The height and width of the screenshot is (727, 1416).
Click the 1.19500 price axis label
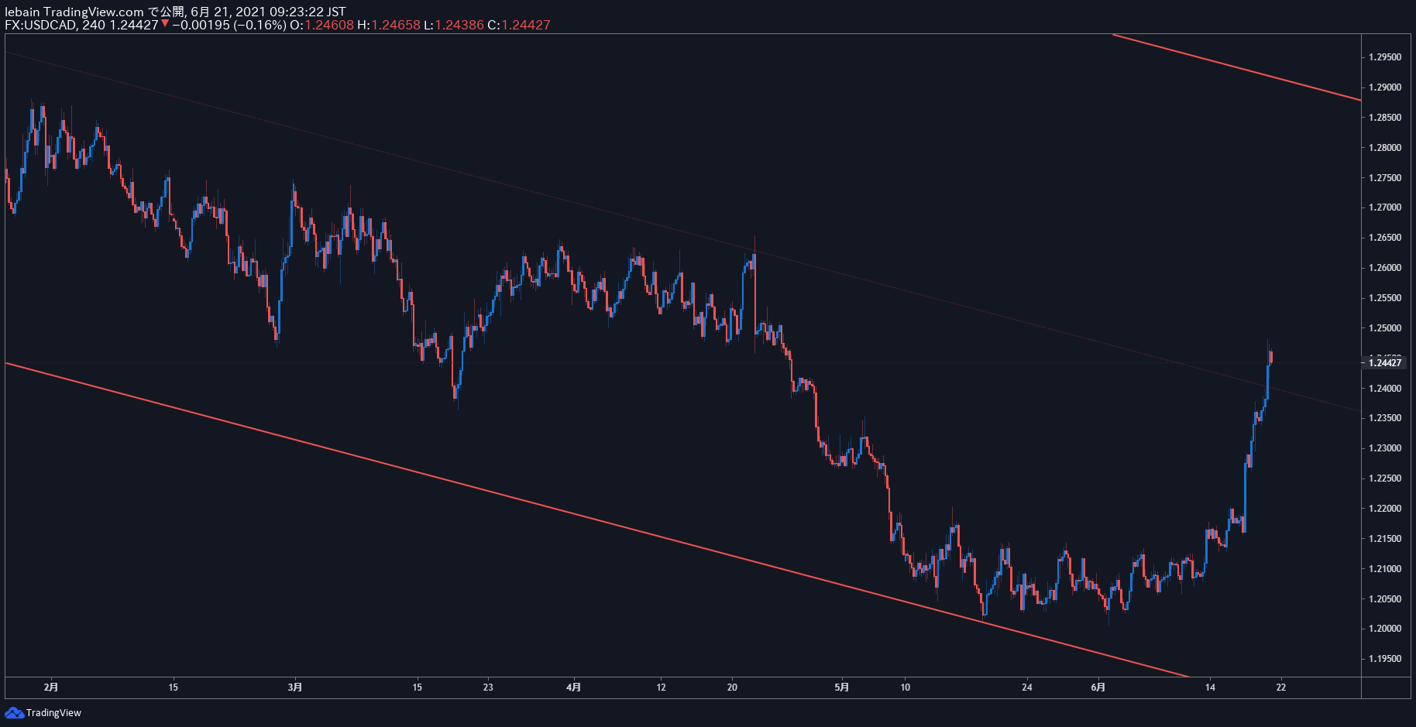pyautogui.click(x=1385, y=659)
